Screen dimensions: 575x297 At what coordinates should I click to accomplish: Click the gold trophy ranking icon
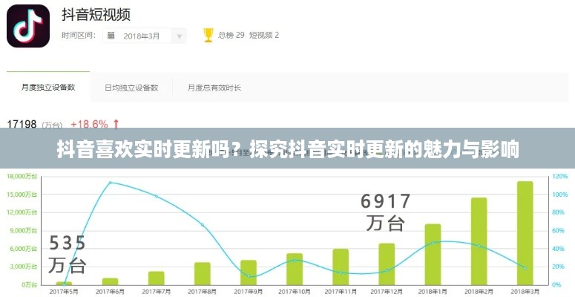(208, 35)
